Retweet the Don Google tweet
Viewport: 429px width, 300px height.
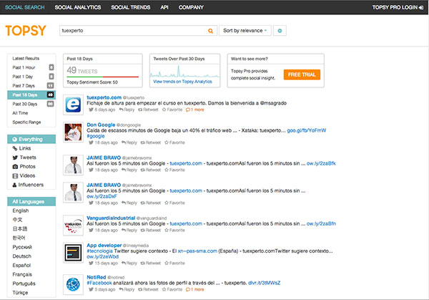[151, 142]
